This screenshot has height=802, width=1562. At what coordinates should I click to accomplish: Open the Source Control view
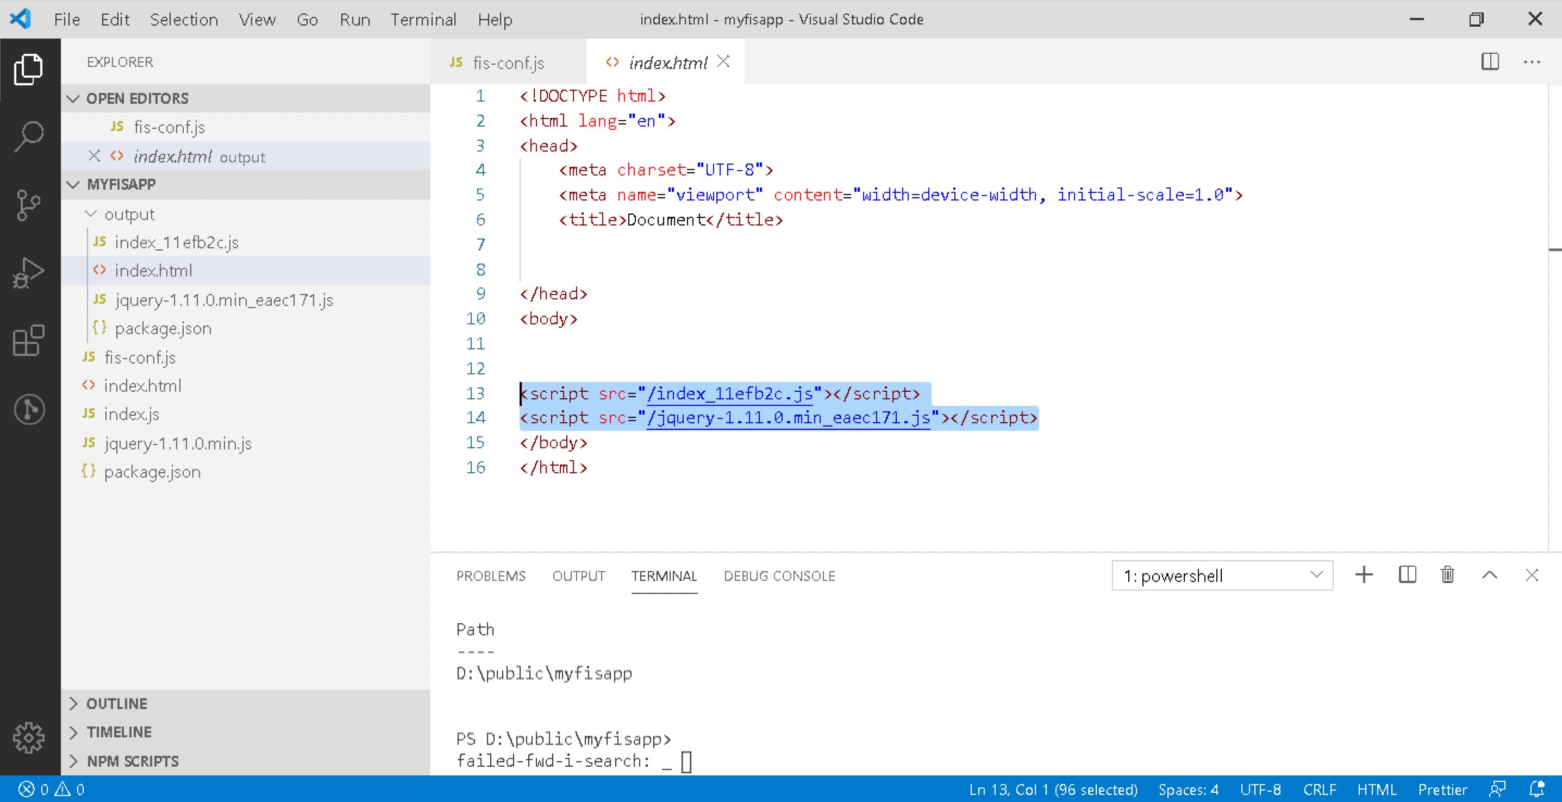[28, 205]
